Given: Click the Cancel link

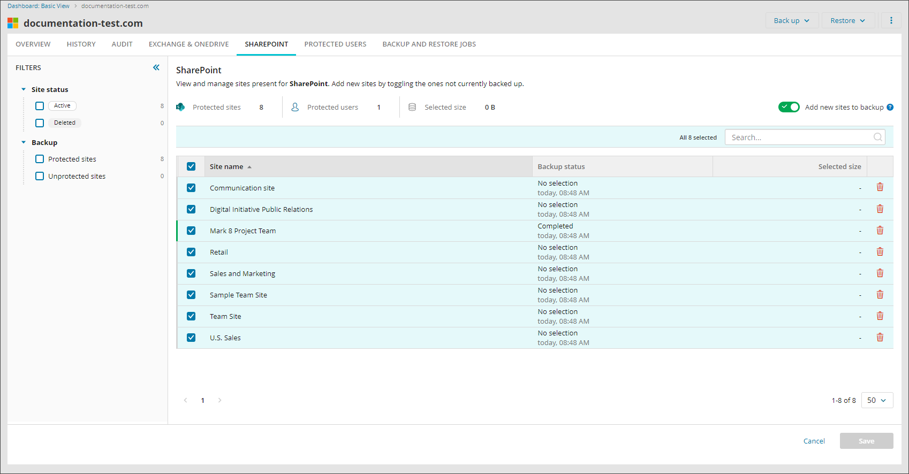Looking at the screenshot, I should tap(814, 441).
